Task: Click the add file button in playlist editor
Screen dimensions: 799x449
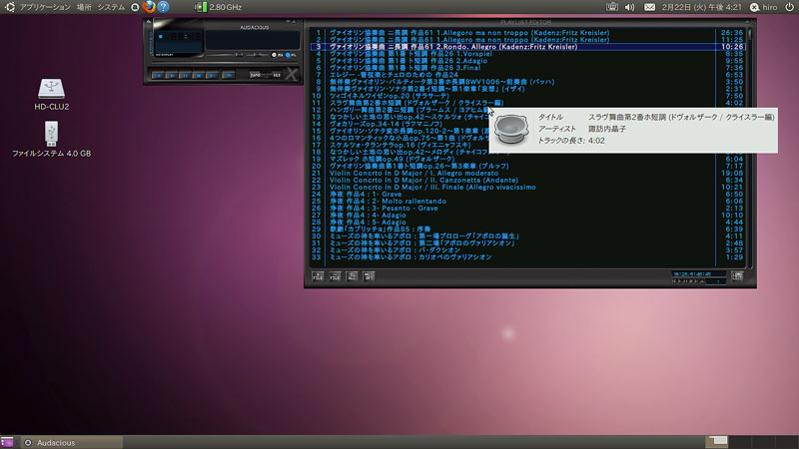Action: coord(318,276)
